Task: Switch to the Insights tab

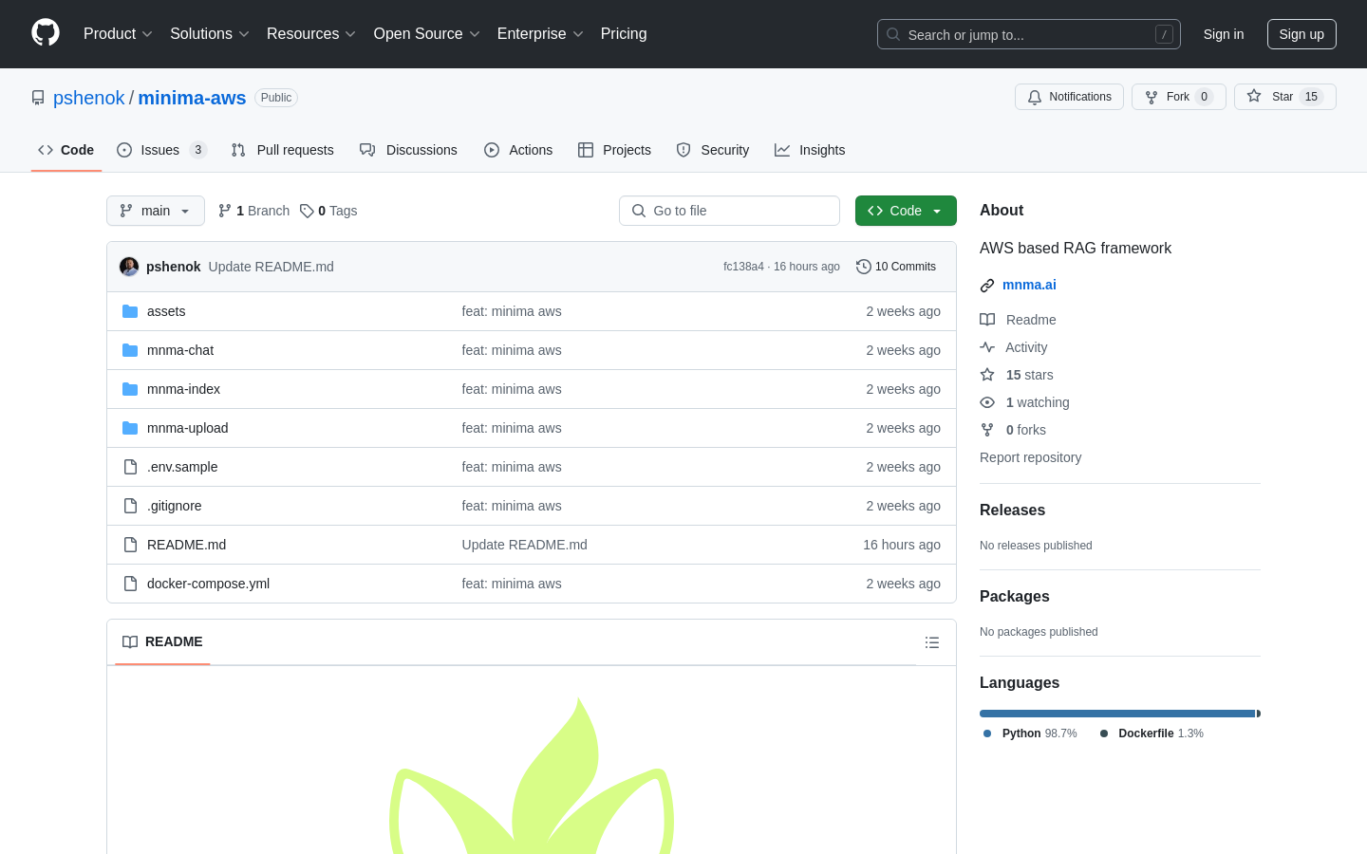Action: (810, 150)
